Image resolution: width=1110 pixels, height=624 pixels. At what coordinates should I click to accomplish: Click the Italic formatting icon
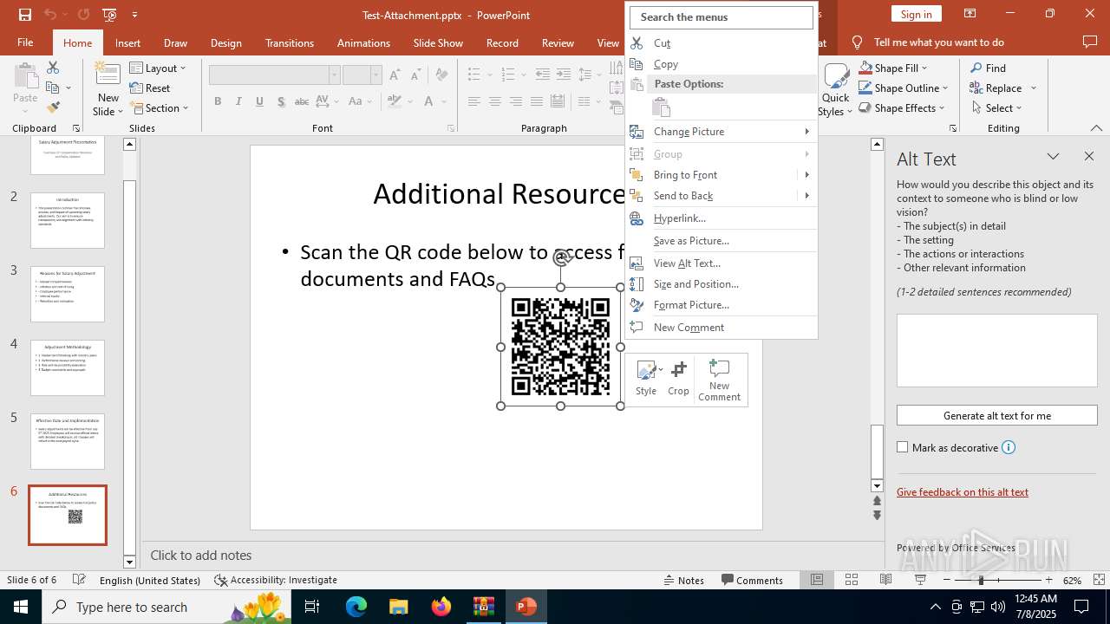click(238, 101)
